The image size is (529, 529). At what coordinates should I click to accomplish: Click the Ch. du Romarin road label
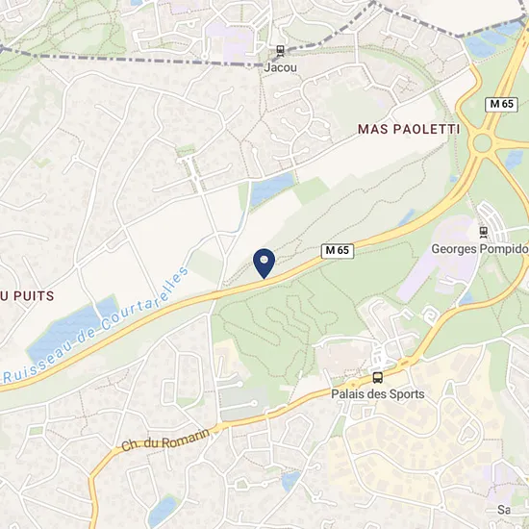point(165,440)
